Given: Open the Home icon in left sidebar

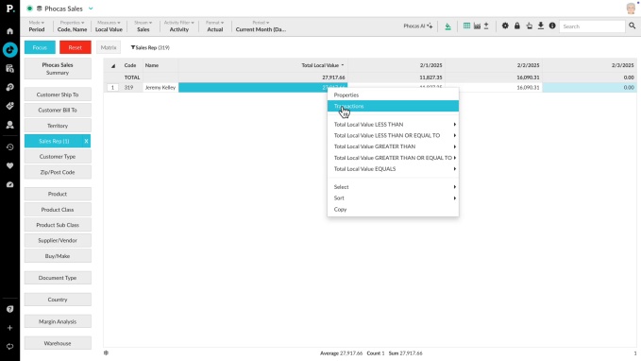Looking at the screenshot, I should (9, 31).
